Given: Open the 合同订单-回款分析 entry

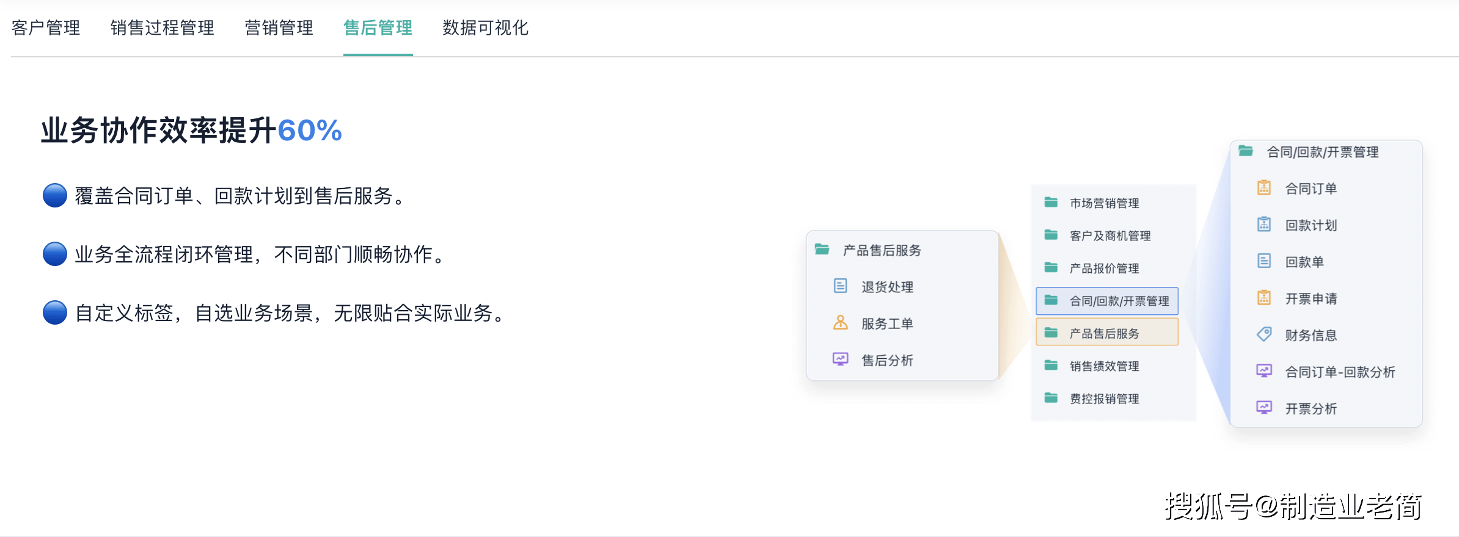Looking at the screenshot, I should (1340, 372).
